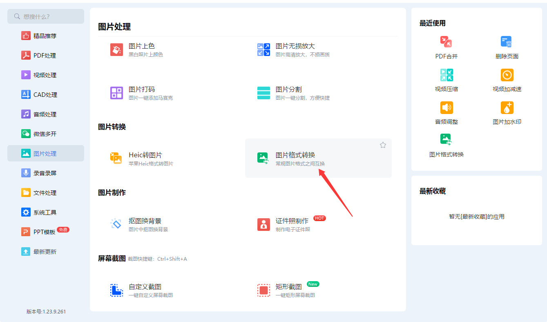Focus the 想搜什么 search box
This screenshot has width=547, height=322.
tap(46, 16)
